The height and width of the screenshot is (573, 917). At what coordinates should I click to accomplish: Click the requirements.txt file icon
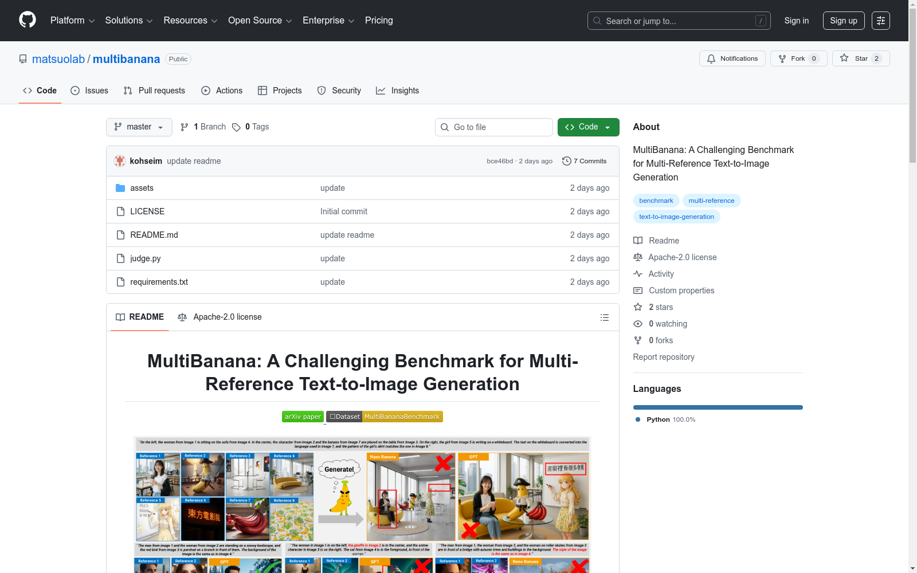click(x=120, y=282)
